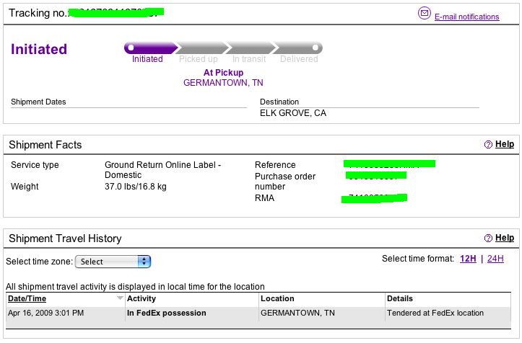522x343 pixels.
Task: Sort by the Date/Time column header
Action: click(x=27, y=298)
